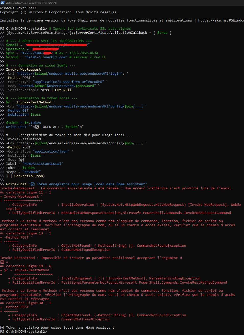Click the "application/x-www-form-urlencoded" content type string
This screenshot has width=244, height=335.
coord(69,82)
